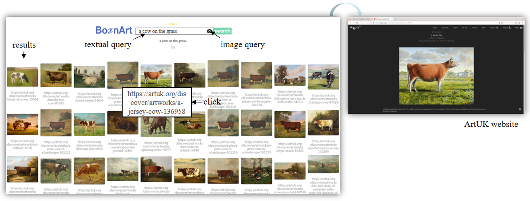
Task: Follow the spotted-nancy-a-cow-132290 link
Action: coord(323,146)
